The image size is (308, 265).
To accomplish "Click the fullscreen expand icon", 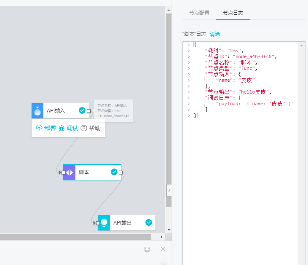I will [x=147, y=249].
